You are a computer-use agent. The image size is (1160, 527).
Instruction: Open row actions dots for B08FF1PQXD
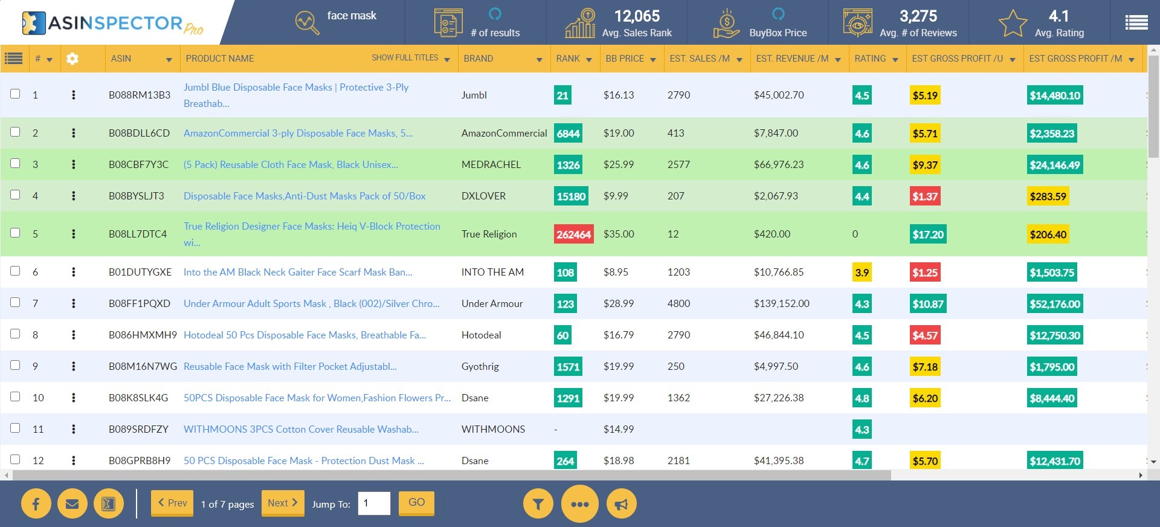(x=74, y=303)
